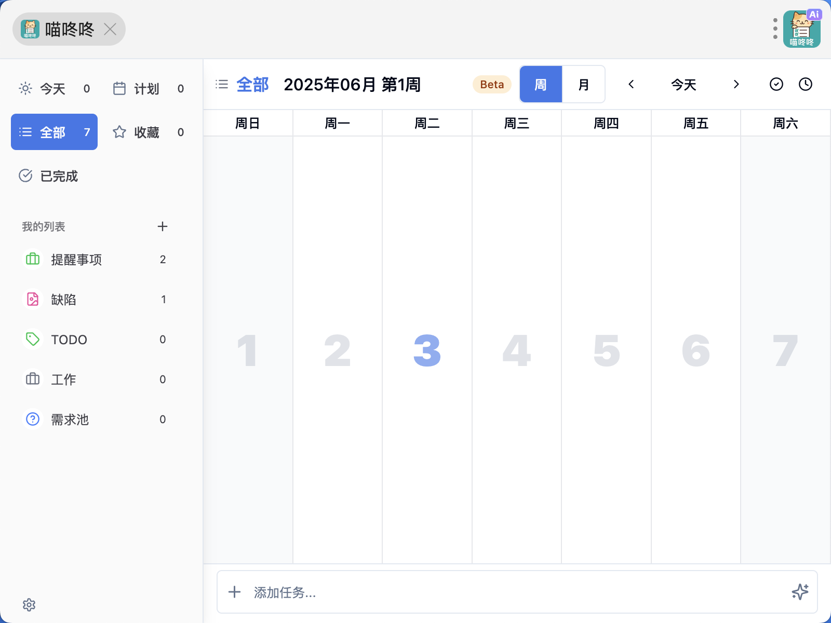
Task: Click the day 1 cell under 周日
Action: pyautogui.click(x=248, y=350)
